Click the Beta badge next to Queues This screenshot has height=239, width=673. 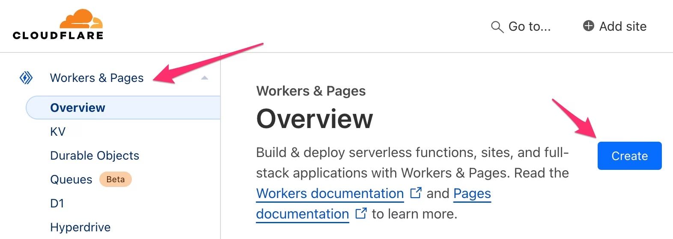(116, 179)
